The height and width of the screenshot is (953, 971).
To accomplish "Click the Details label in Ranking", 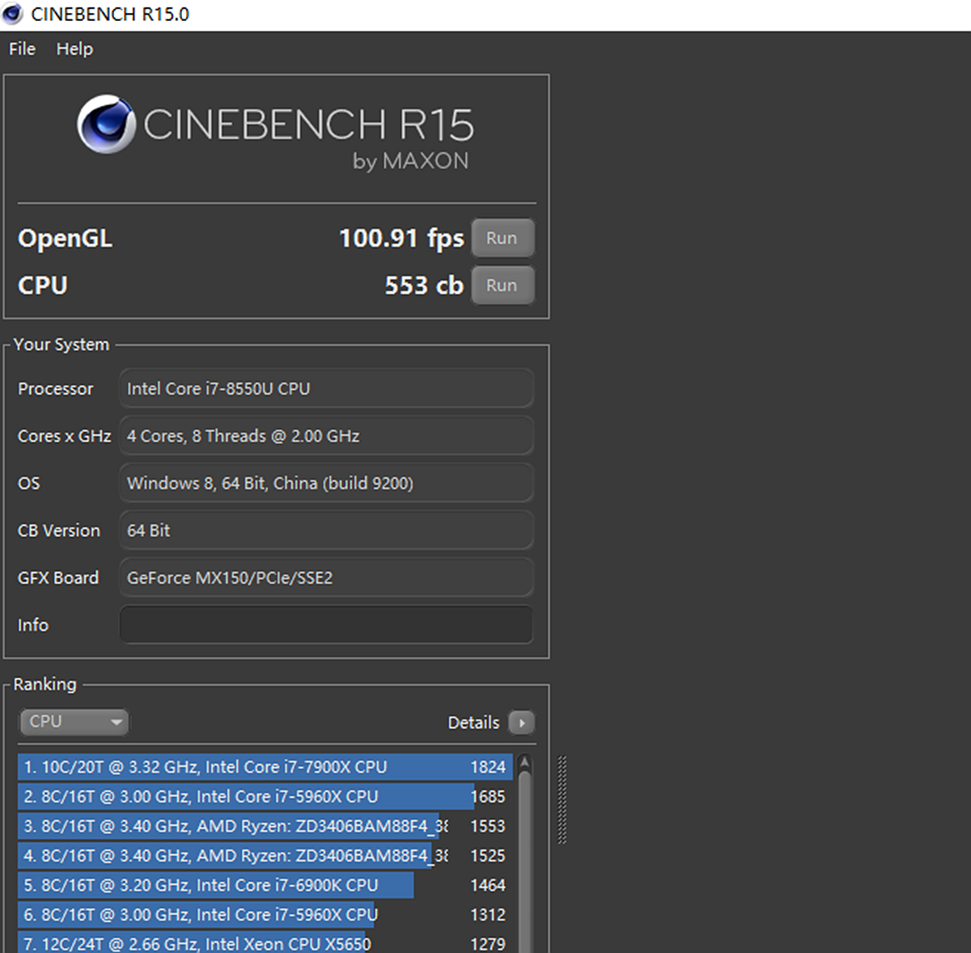I will (473, 722).
